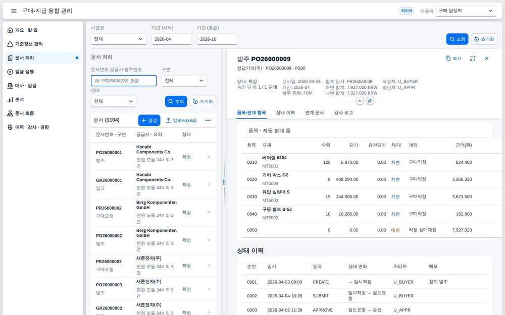Enter fullscreen mode for the detail panel
Image resolution: width=505 pixels, height=315 pixels.
click(x=473, y=58)
